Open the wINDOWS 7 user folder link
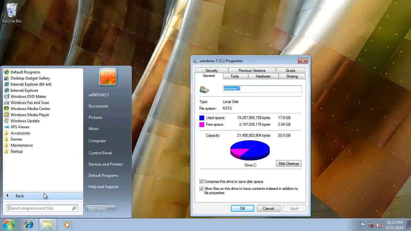Image resolution: width=411 pixels, height=231 pixels. (x=99, y=95)
